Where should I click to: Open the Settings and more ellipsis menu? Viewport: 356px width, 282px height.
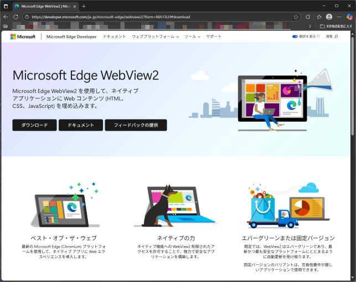point(339,17)
